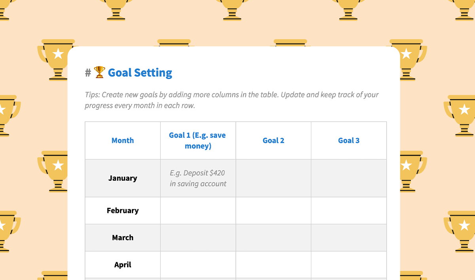The image size is (475, 280).
Task: Click the trophy emoji in the heading
Action: [x=99, y=72]
